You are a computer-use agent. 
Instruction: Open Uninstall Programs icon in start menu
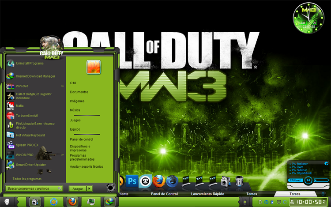pos(10,63)
